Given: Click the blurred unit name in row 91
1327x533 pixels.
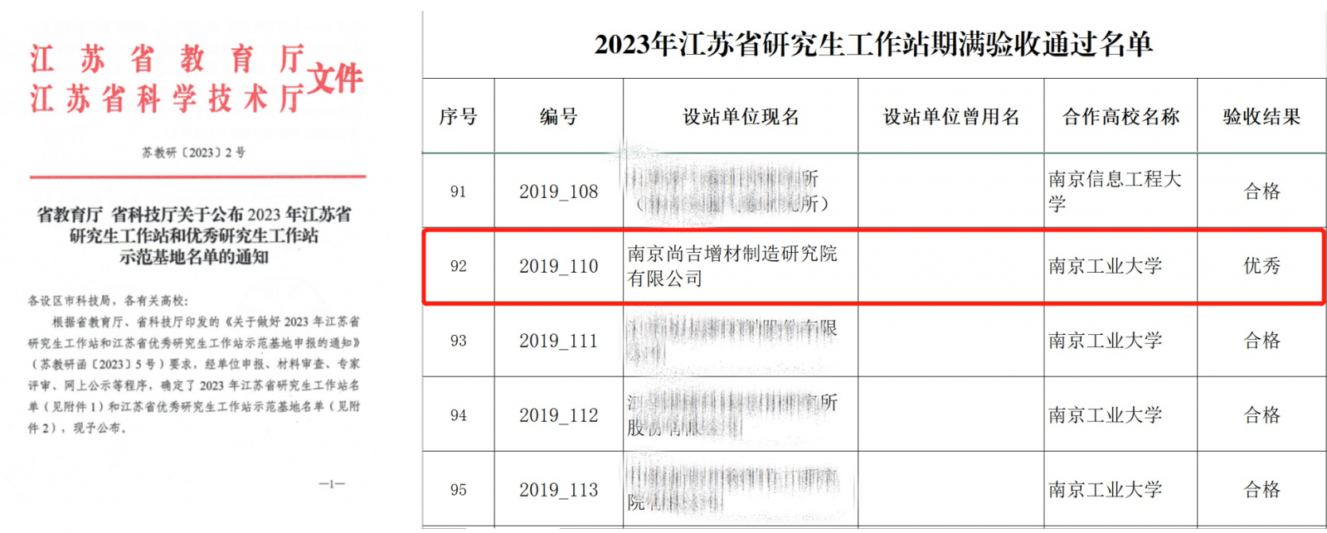Looking at the screenshot, I should [x=727, y=191].
